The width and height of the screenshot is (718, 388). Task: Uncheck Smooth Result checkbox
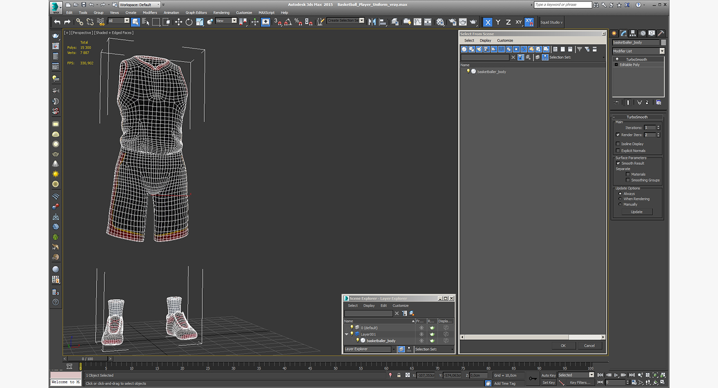[618, 163]
